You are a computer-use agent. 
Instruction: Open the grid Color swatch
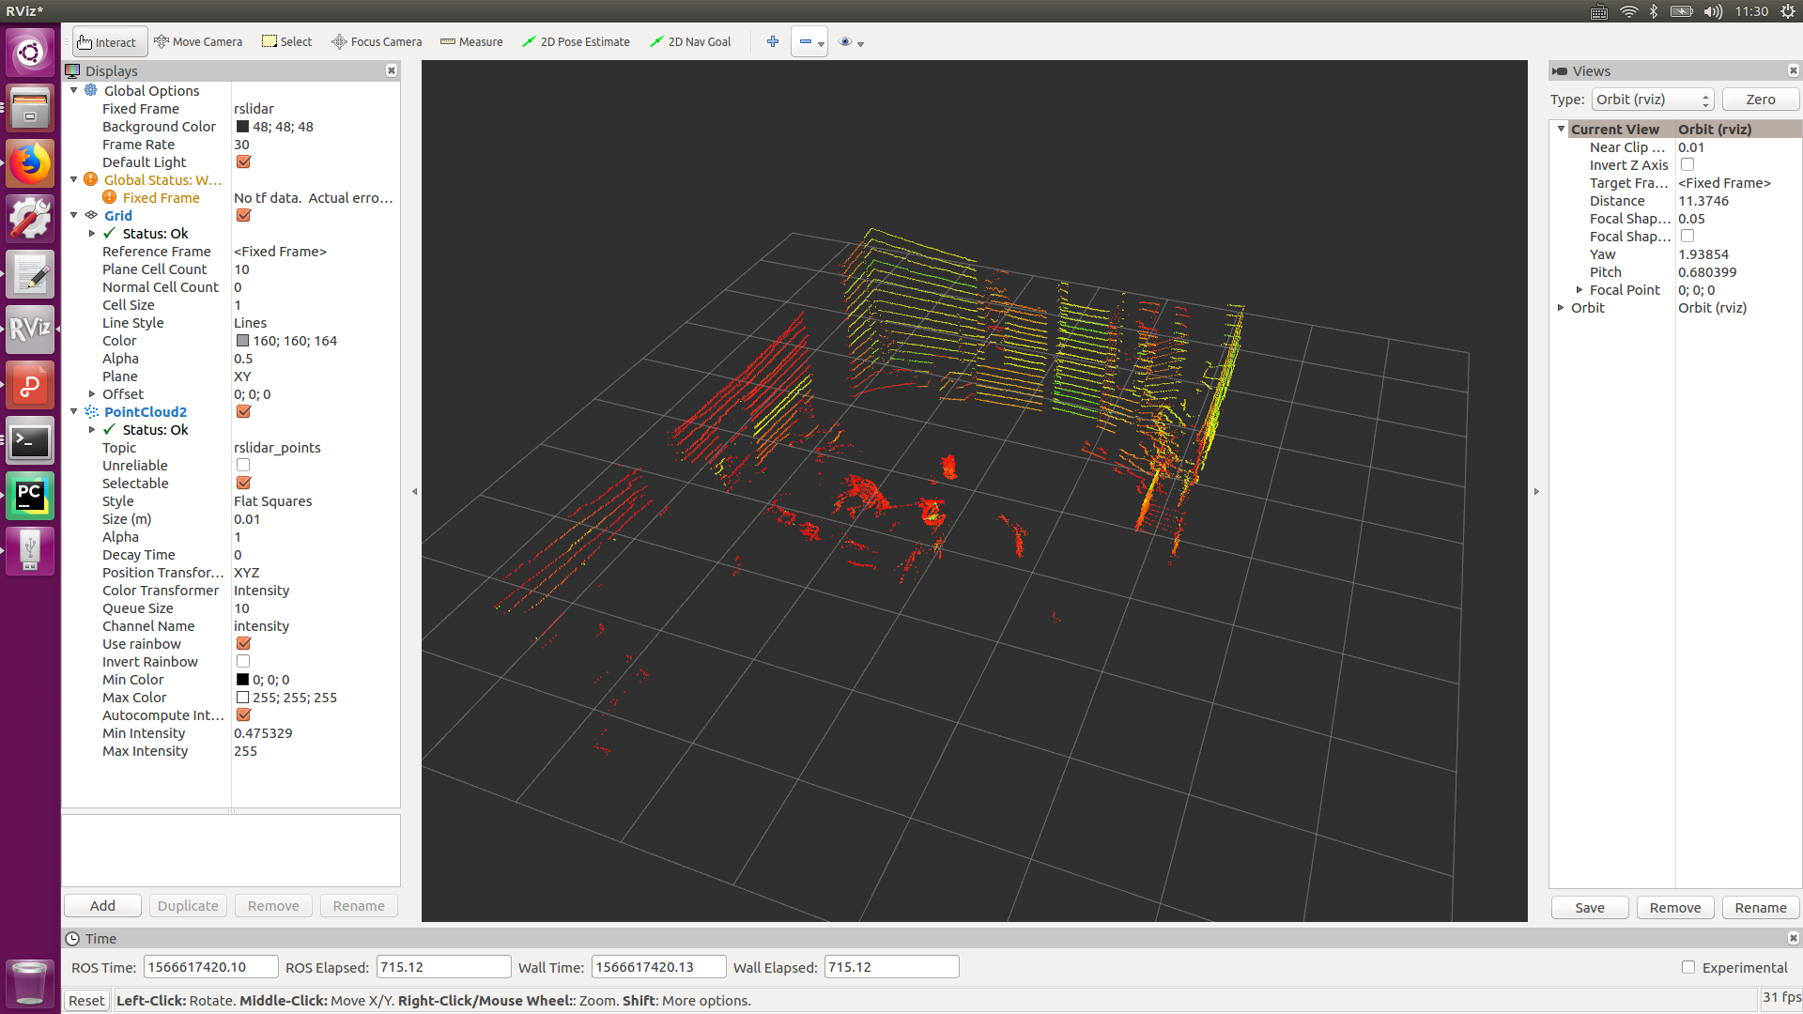(x=241, y=340)
